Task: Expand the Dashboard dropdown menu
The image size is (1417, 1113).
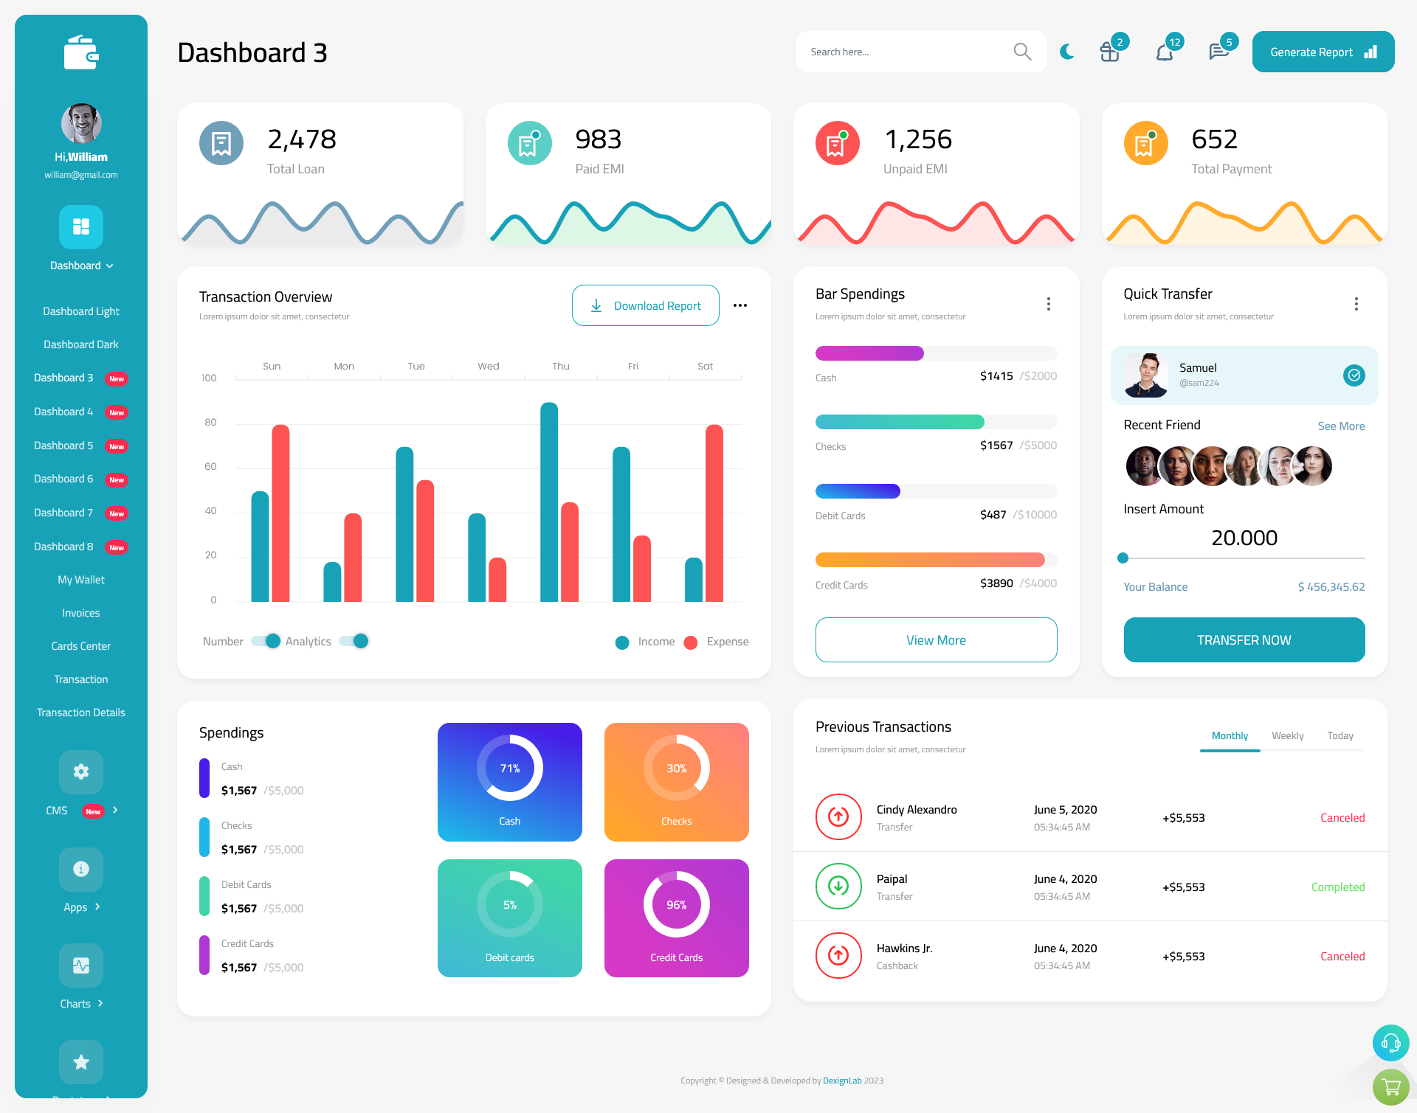Action: click(80, 266)
